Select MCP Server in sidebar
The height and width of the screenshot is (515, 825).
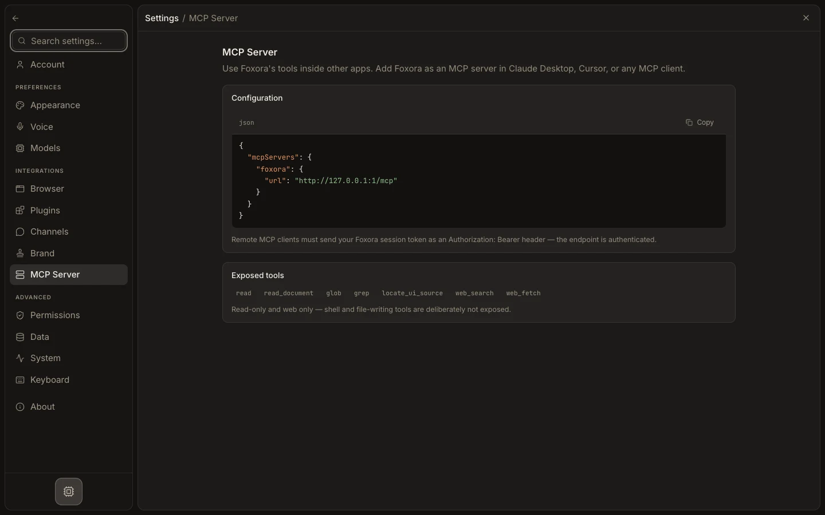coord(69,275)
